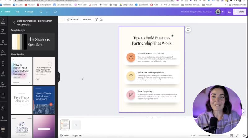Select the purple gradient template
The image size is (248, 138).
click(44, 126)
